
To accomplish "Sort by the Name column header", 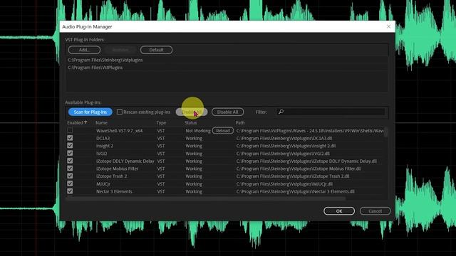I will (x=101, y=123).
